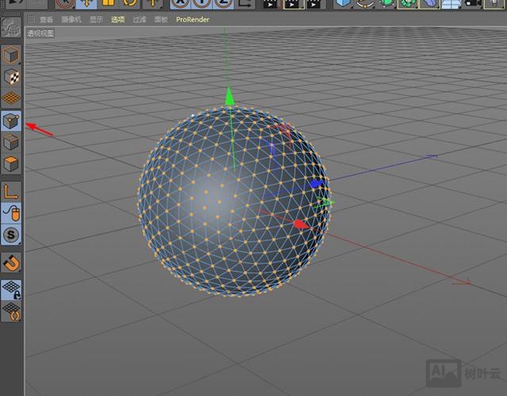Open the 查看 view menu

pos(47,20)
